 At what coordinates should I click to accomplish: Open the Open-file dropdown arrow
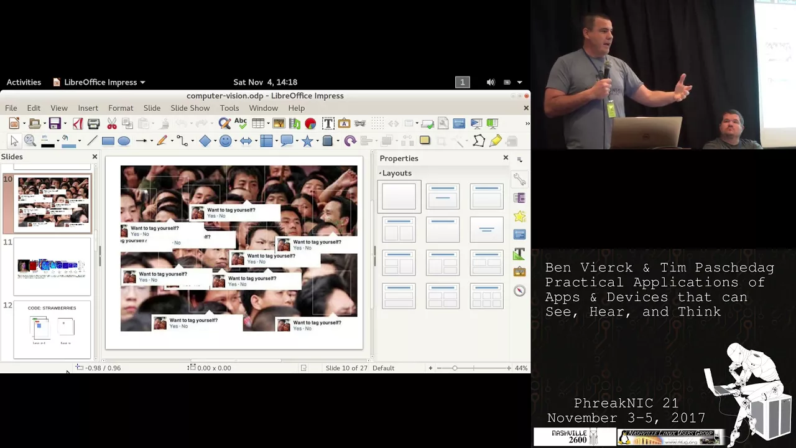click(45, 124)
